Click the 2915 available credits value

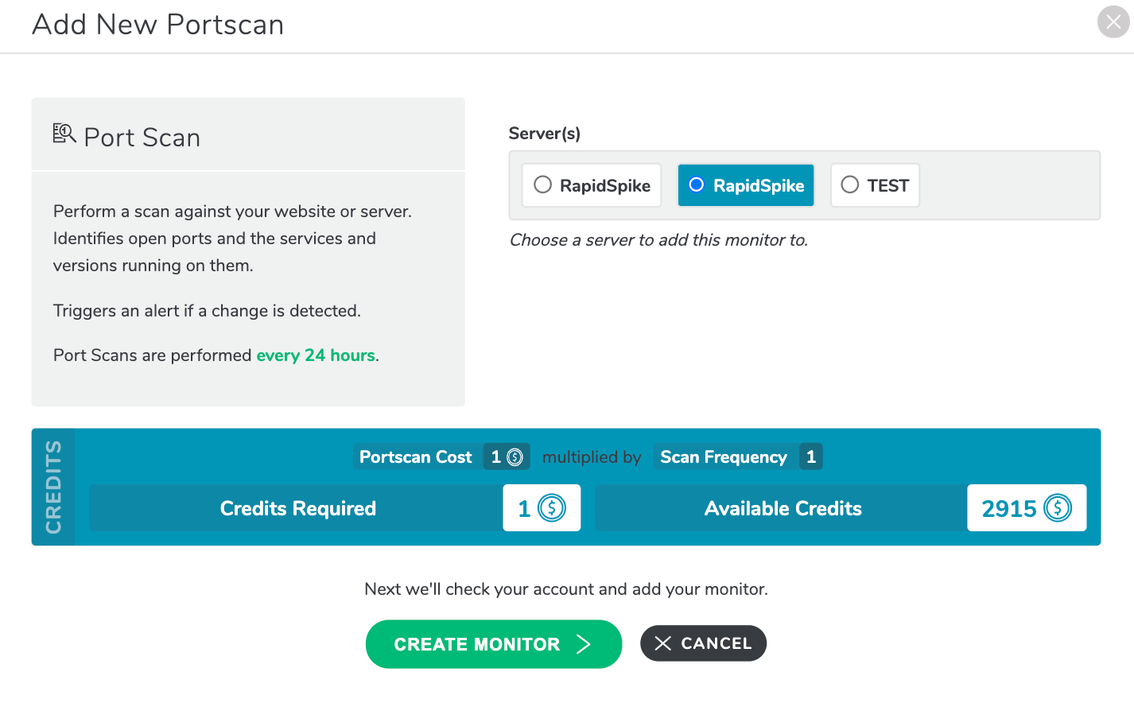pos(1009,508)
